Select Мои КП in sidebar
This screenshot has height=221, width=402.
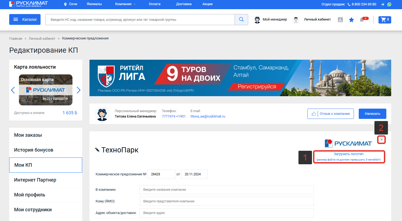click(46, 165)
